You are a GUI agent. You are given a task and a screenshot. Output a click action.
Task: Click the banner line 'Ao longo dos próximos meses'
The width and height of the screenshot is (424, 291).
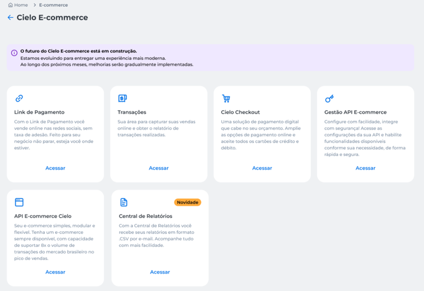coord(107,65)
